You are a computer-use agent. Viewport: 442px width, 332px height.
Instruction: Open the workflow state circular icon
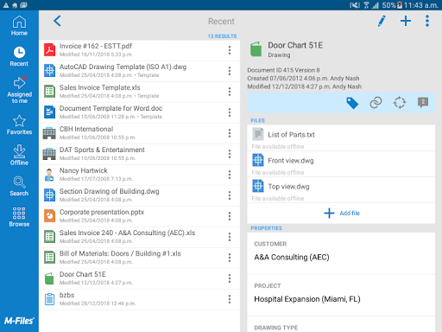pyautogui.click(x=400, y=103)
